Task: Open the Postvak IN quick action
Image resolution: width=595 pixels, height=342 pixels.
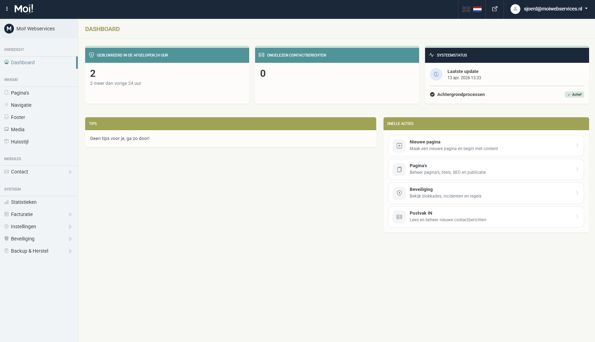Action: [x=486, y=217]
